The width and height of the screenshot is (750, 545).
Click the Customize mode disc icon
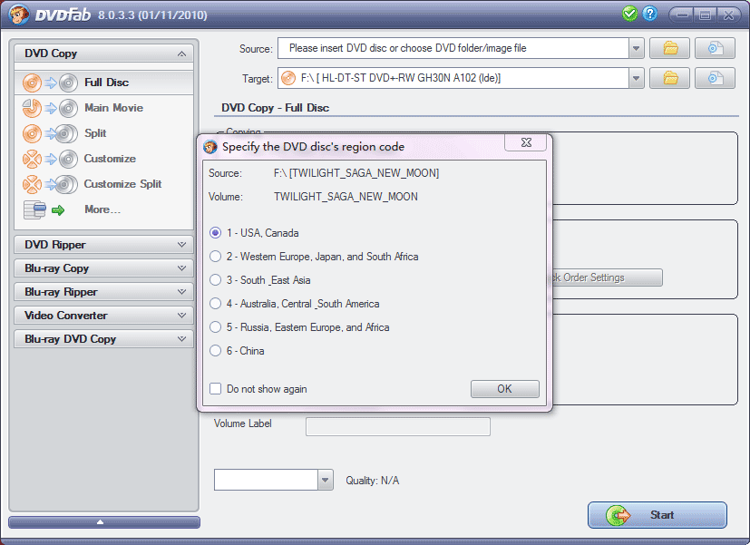50,159
